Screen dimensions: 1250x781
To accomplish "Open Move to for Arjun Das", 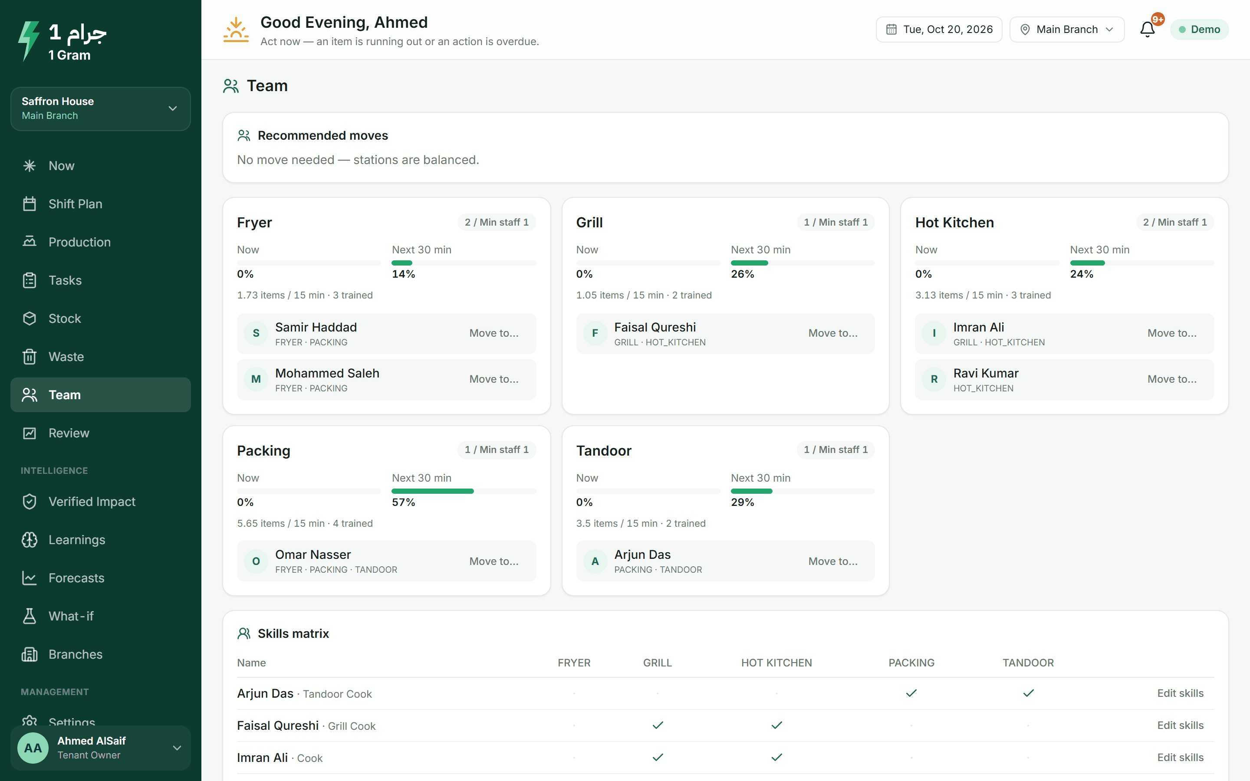I will 833,561.
